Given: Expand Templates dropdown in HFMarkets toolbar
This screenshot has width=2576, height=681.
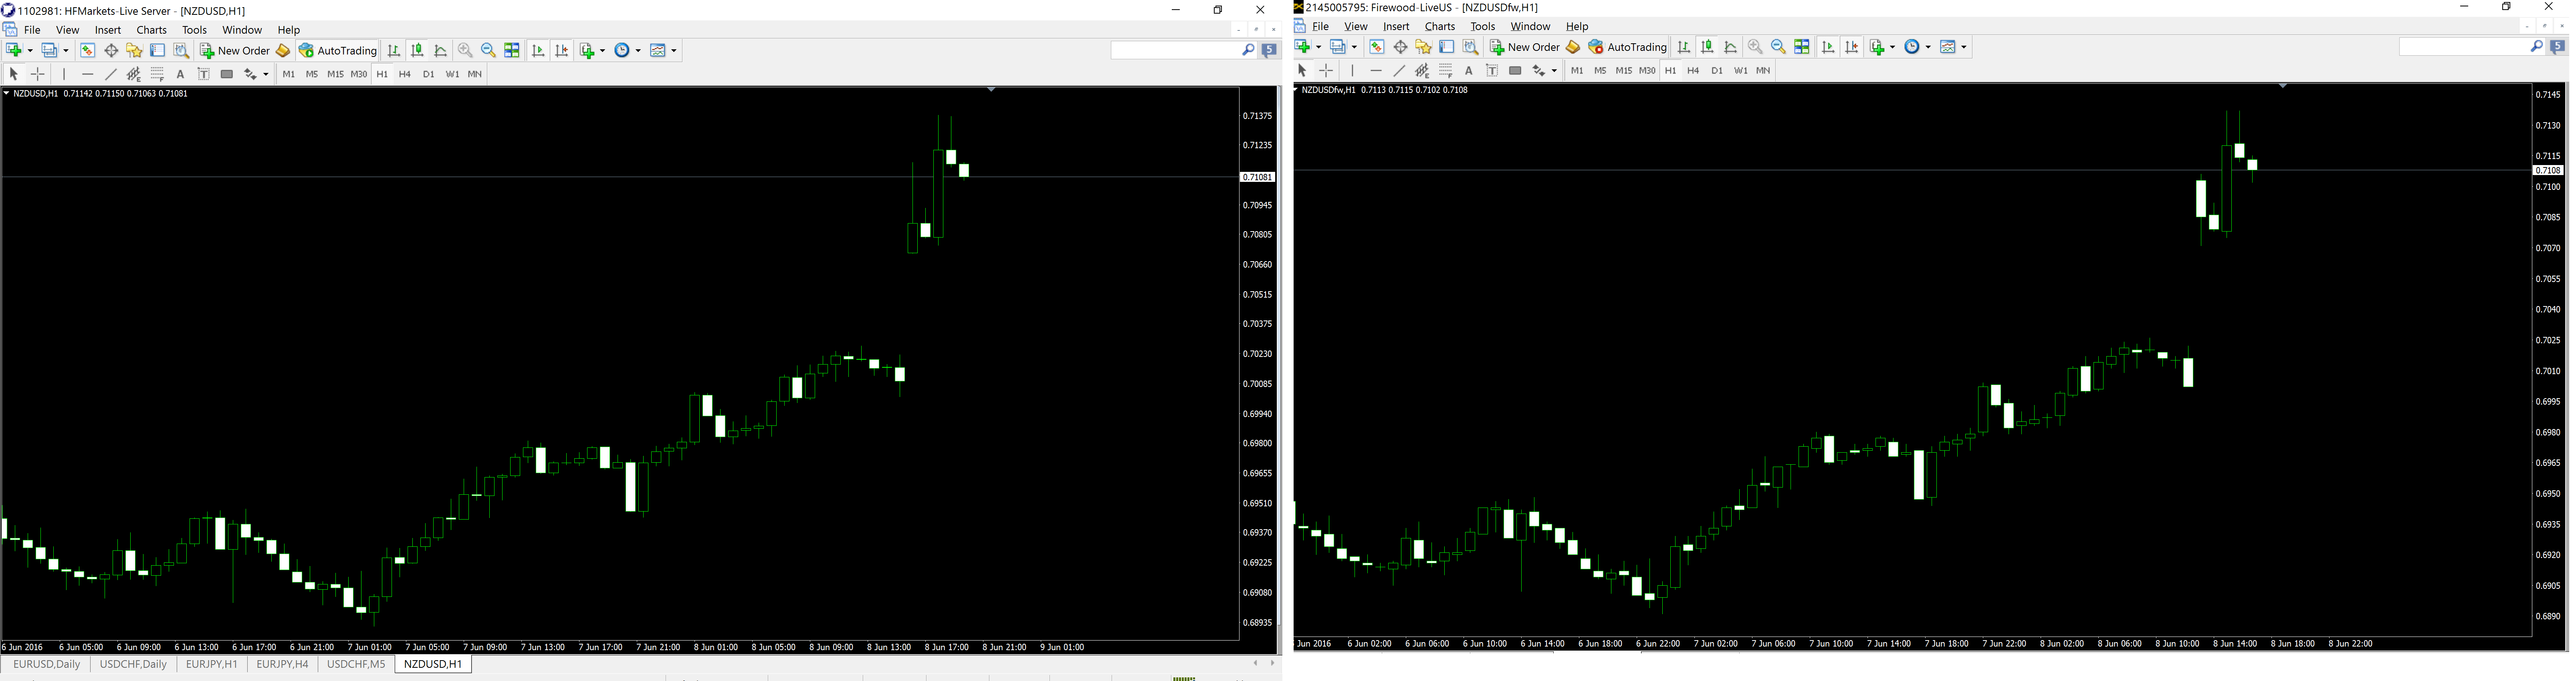Looking at the screenshot, I should tap(674, 51).
